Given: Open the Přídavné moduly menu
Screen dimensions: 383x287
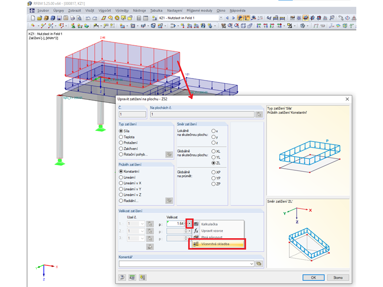Looking at the screenshot, I should coord(200,11).
